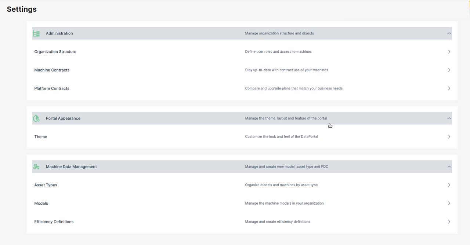Click the arrow on the Theme row

coord(449,137)
